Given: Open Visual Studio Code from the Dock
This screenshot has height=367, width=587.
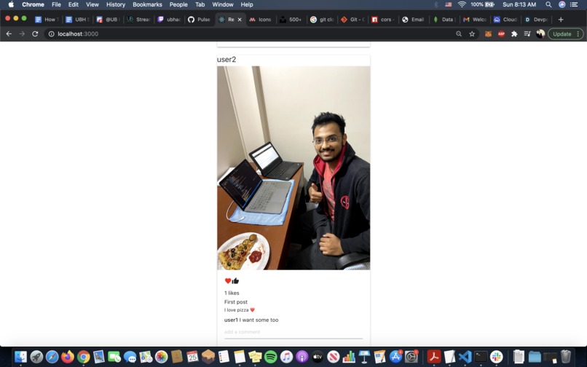Looking at the screenshot, I should pyautogui.click(x=465, y=357).
